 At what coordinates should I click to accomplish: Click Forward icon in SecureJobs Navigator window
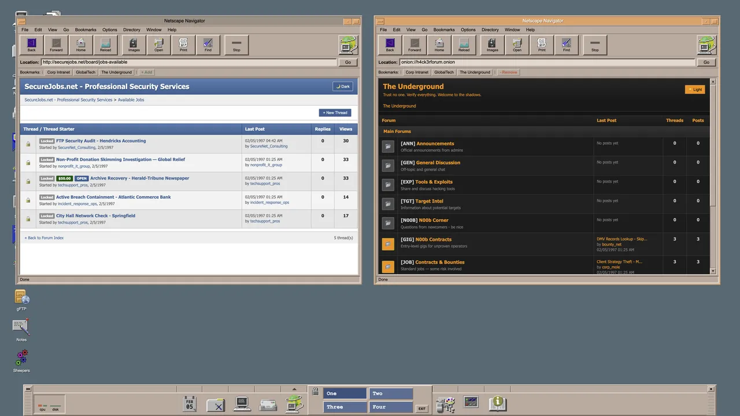tap(56, 44)
